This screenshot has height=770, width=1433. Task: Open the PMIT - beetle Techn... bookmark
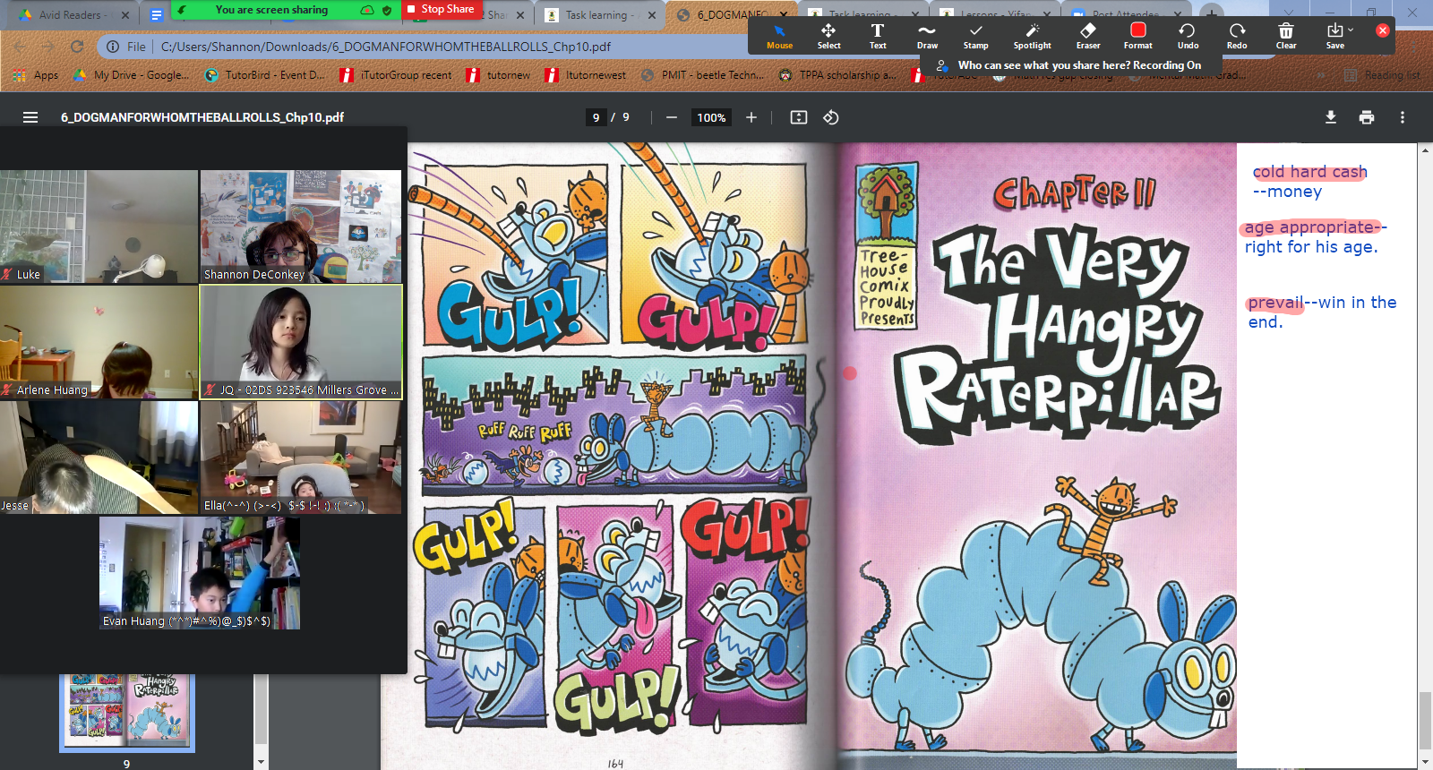point(703,75)
